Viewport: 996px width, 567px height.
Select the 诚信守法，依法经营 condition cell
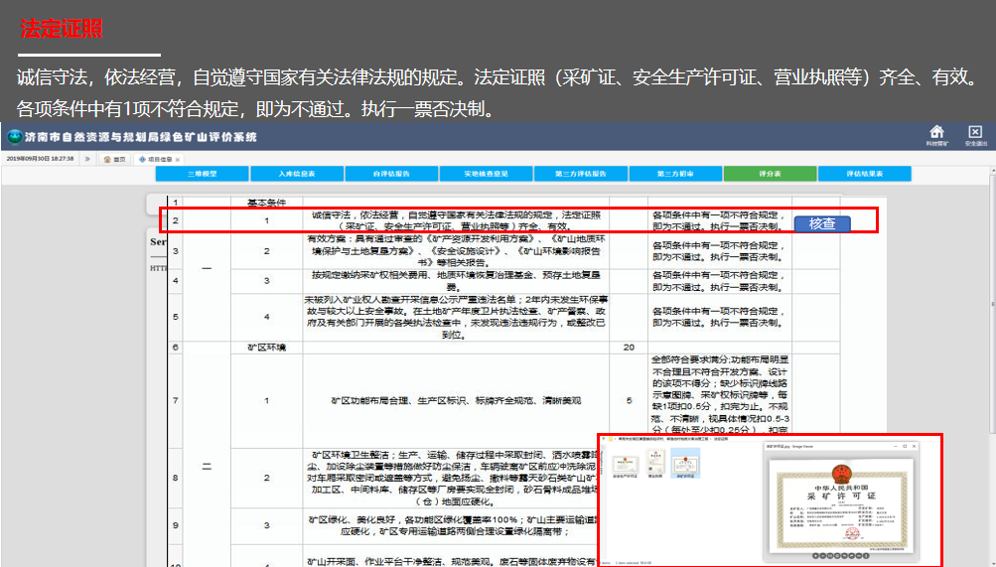click(x=456, y=220)
